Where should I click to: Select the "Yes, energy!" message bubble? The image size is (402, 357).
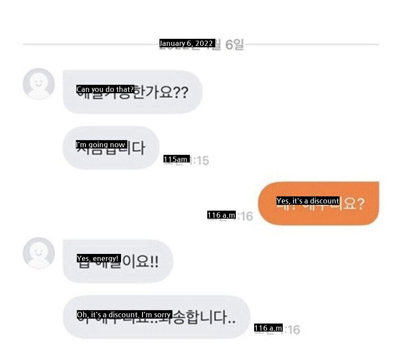[x=118, y=261]
